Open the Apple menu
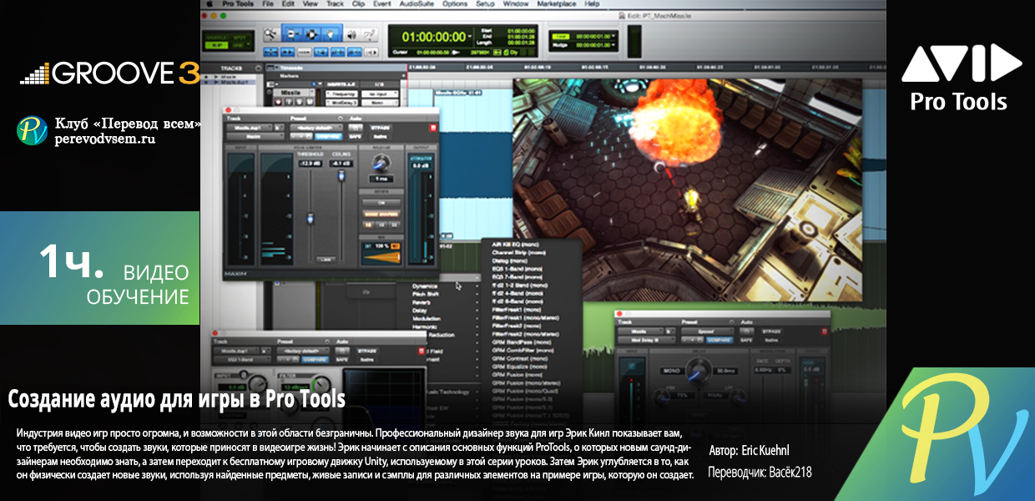1035x501 pixels. 209,4
